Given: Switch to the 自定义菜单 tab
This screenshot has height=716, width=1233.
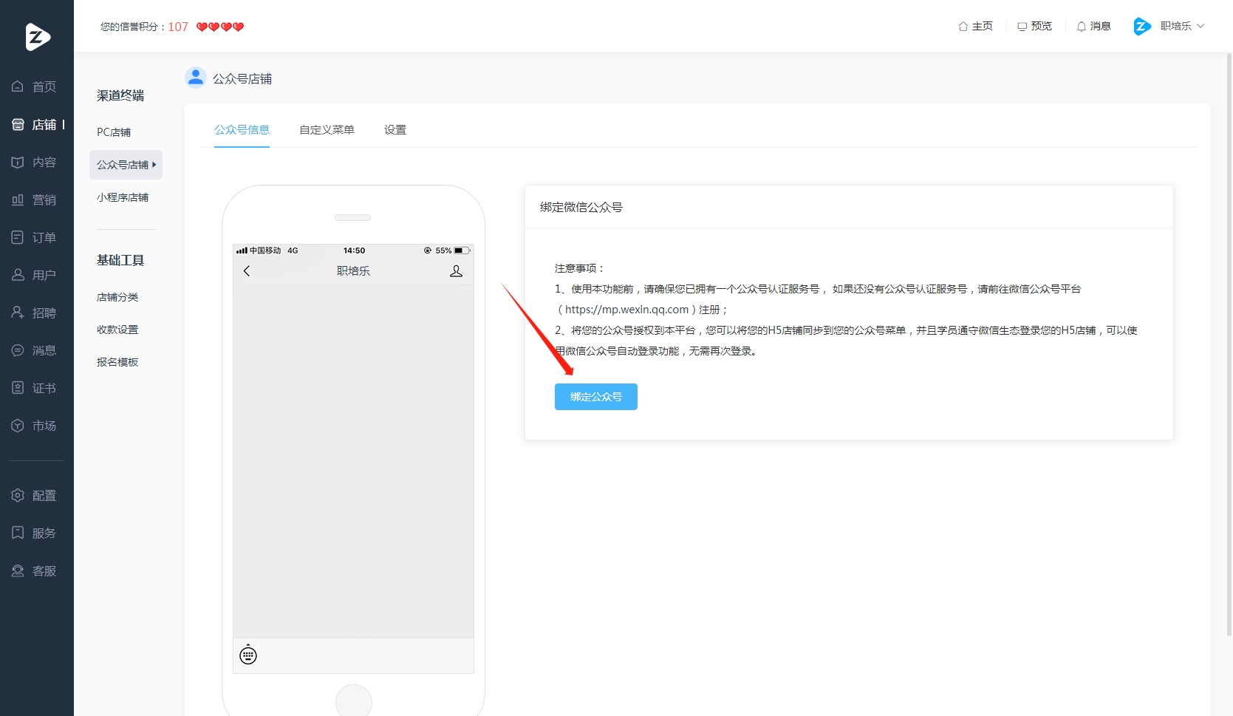Looking at the screenshot, I should (327, 129).
